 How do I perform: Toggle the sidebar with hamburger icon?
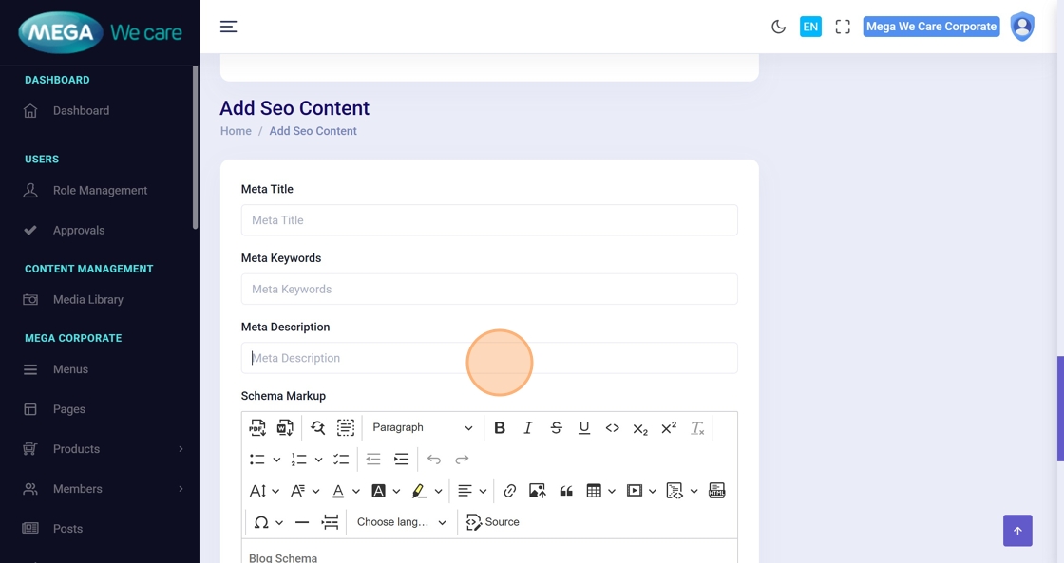click(x=228, y=27)
